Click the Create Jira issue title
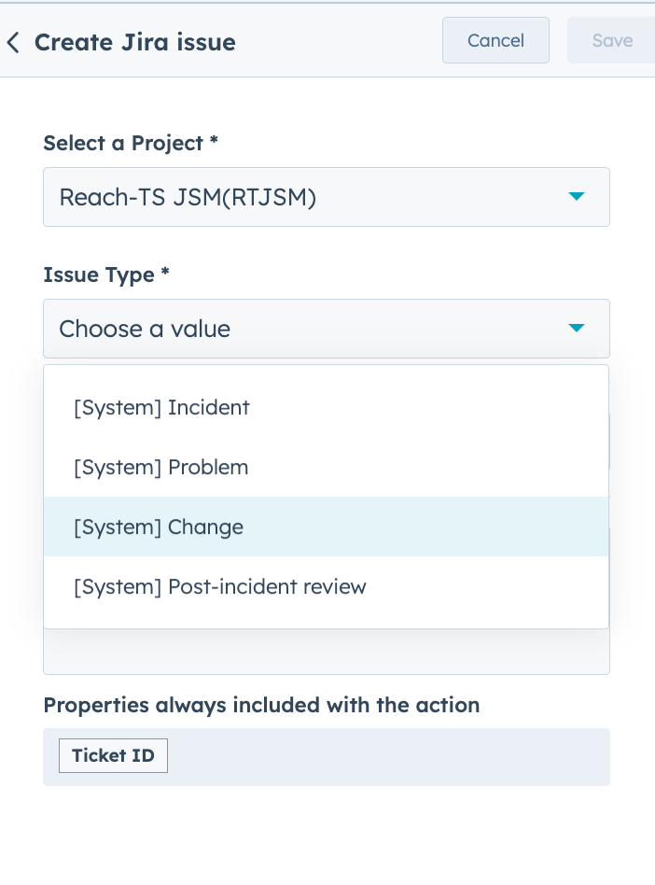This screenshot has height=885, width=655. click(x=135, y=42)
